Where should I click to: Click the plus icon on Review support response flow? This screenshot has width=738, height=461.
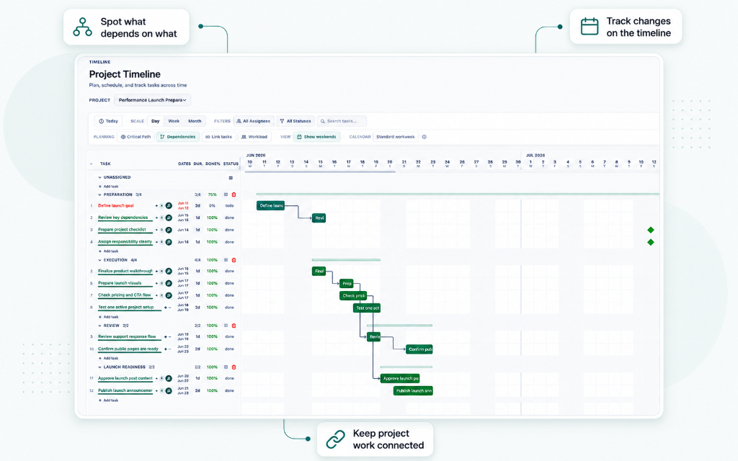point(165,337)
